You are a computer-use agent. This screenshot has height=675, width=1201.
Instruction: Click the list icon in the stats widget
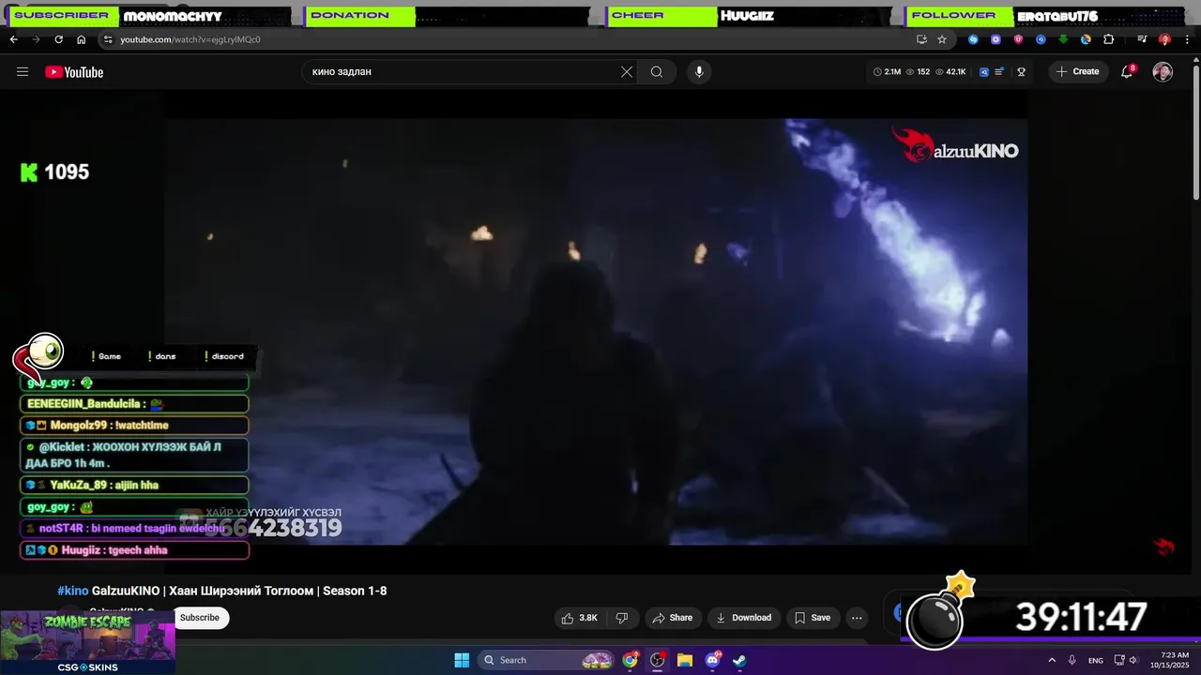999,72
